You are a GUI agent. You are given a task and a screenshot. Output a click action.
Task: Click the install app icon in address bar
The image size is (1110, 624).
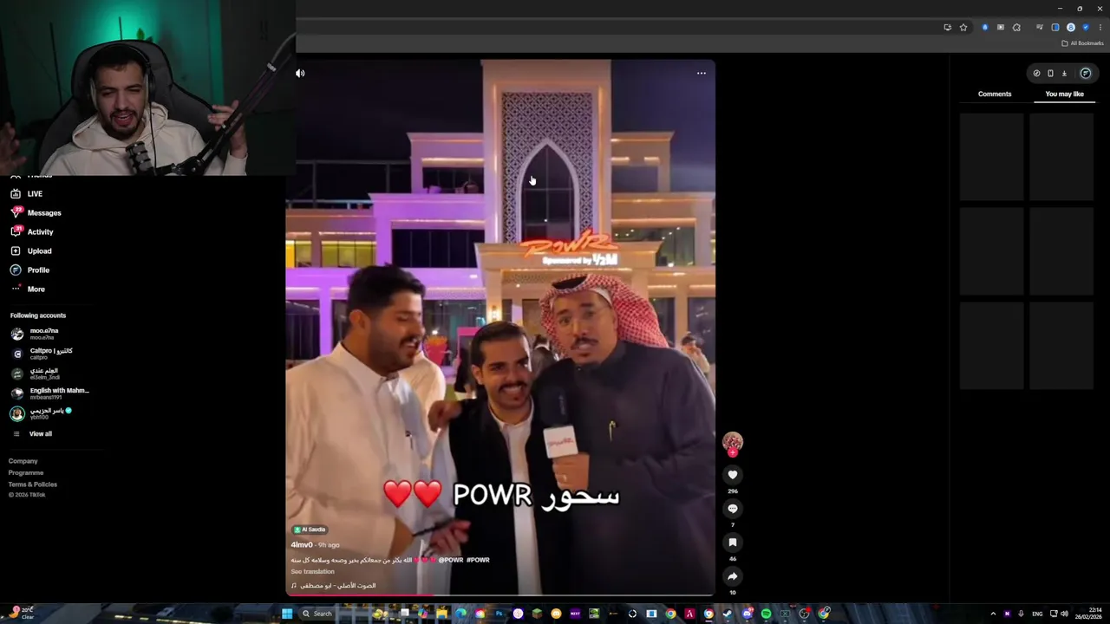pos(947,27)
